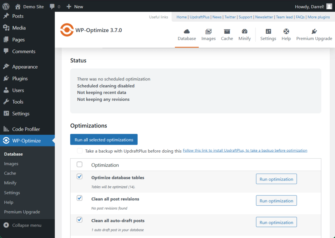Click the Optimize database tables label

[x=118, y=178]
